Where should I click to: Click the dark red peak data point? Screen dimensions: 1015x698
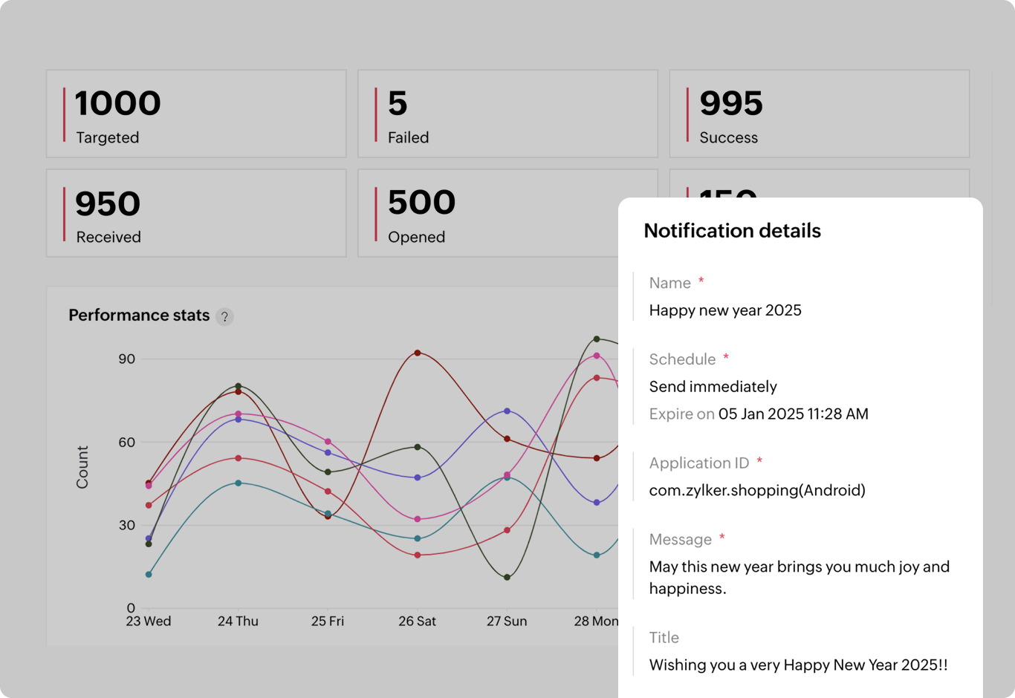pyautogui.click(x=417, y=354)
